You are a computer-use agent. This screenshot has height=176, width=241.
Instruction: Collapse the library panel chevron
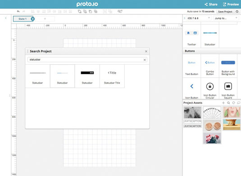point(184,18)
